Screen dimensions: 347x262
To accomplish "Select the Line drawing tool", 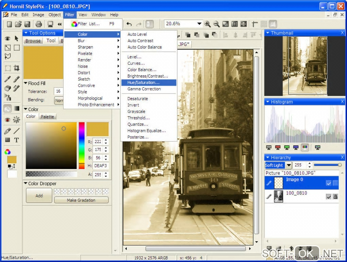I will (x=17, y=131).
